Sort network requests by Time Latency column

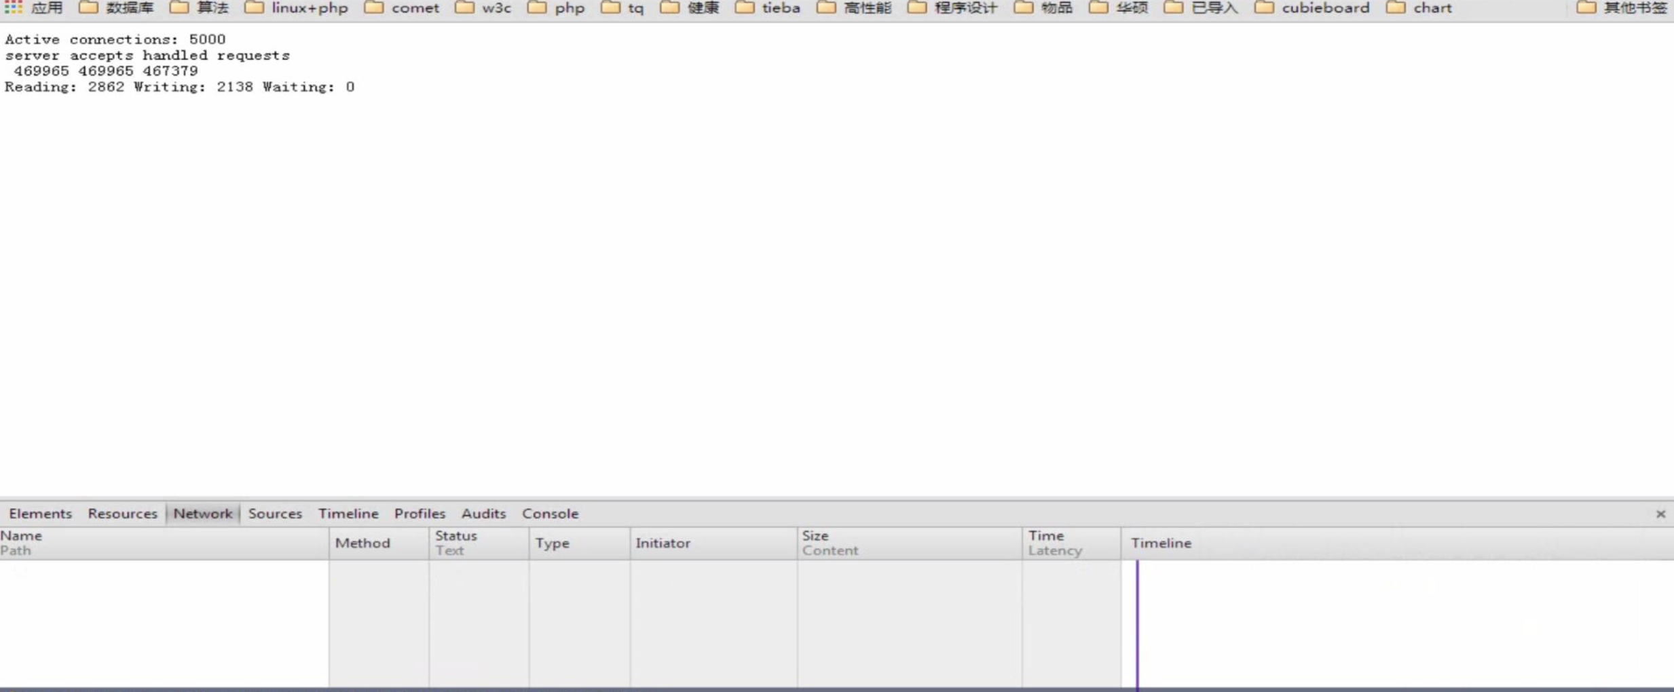tap(1071, 543)
